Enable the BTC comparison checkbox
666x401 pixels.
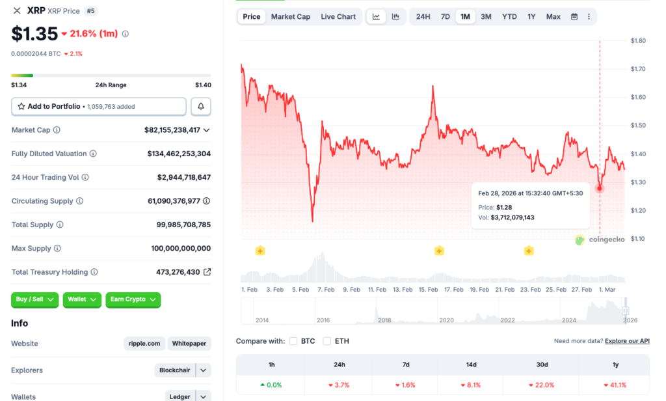293,341
